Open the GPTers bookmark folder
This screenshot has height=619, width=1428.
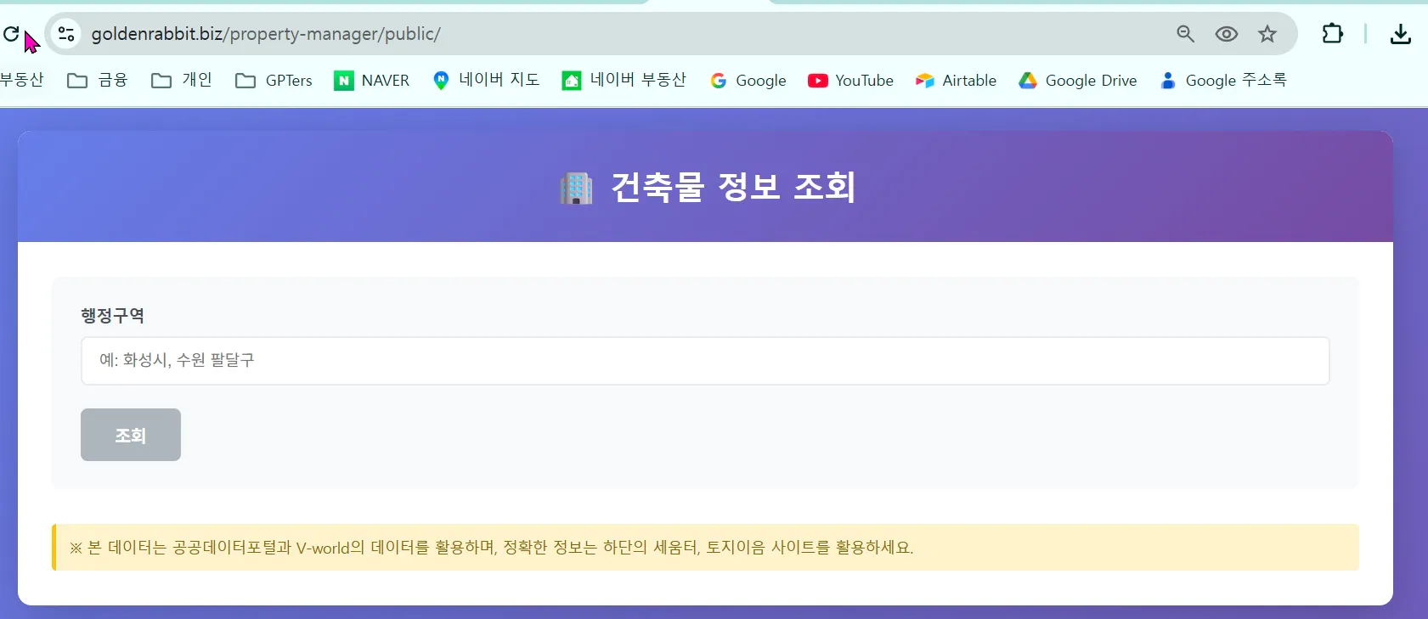274,80
